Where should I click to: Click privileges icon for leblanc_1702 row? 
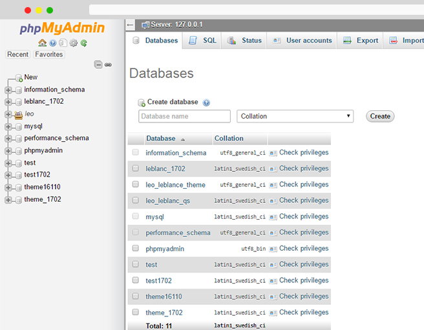[x=273, y=169]
